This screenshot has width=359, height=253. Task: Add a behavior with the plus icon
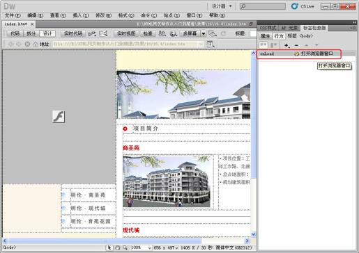287,45
